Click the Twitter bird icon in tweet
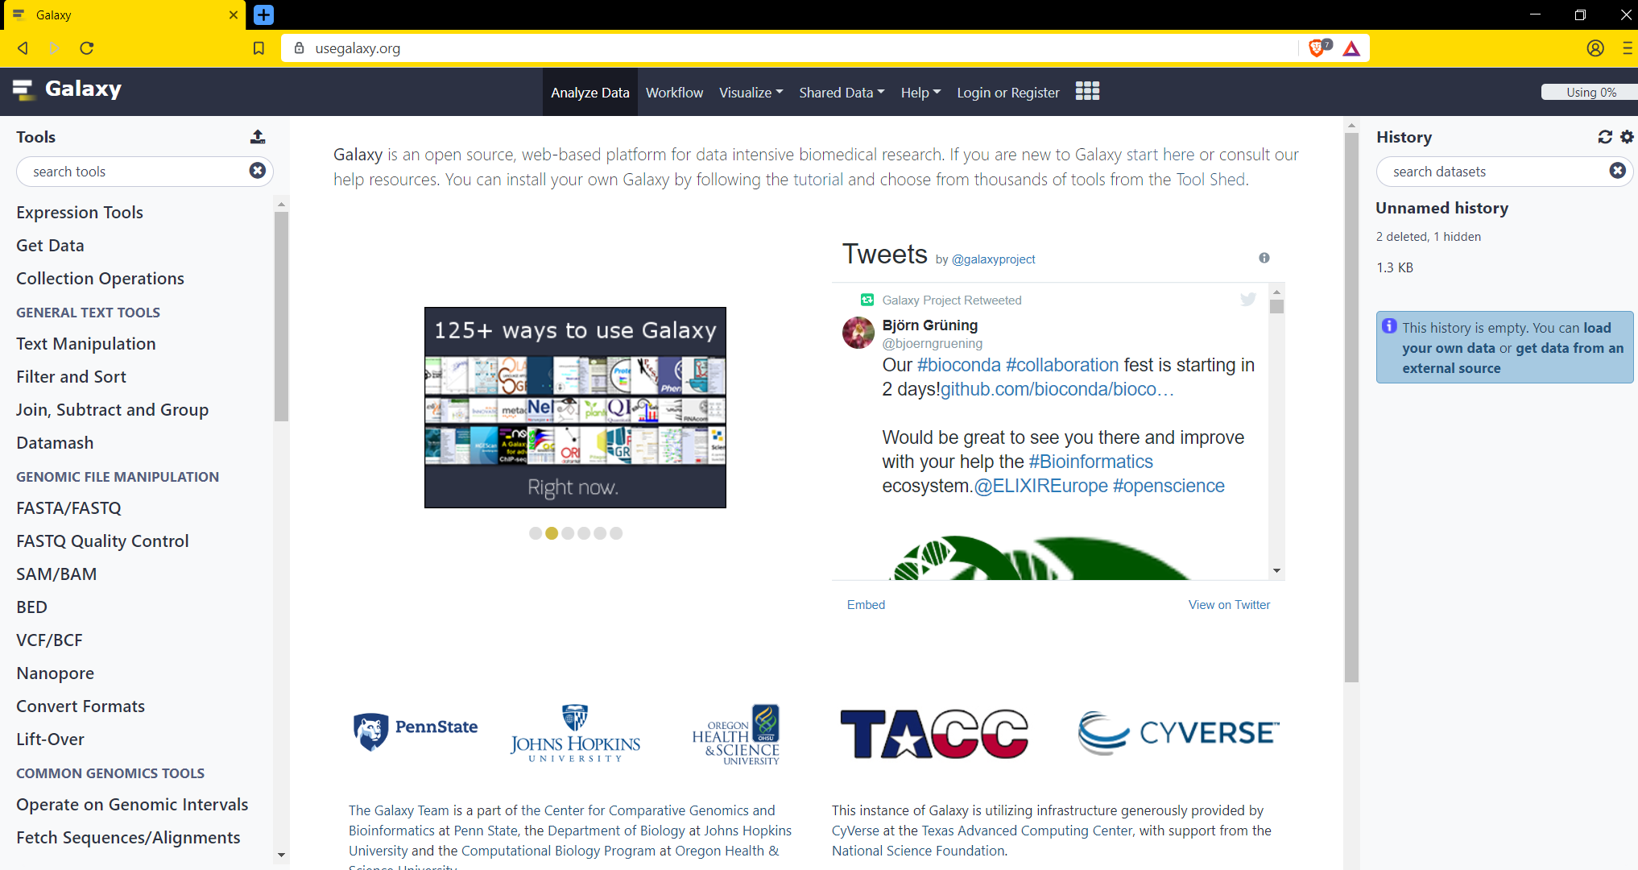1638x870 pixels. point(1248,300)
